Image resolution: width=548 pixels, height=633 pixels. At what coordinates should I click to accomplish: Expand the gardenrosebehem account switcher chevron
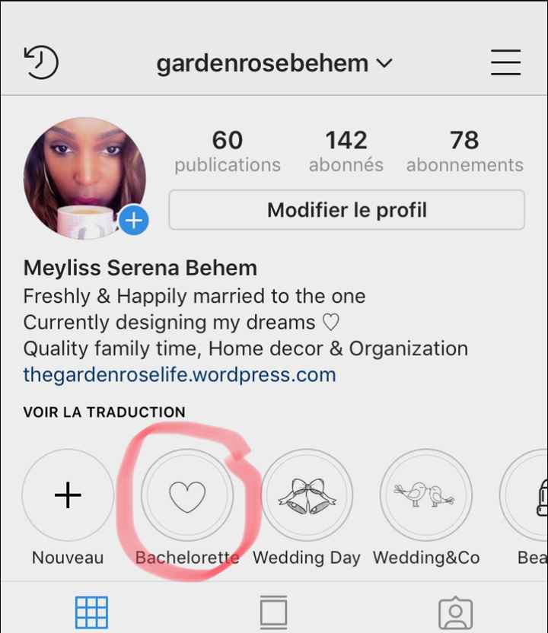pyautogui.click(x=384, y=63)
